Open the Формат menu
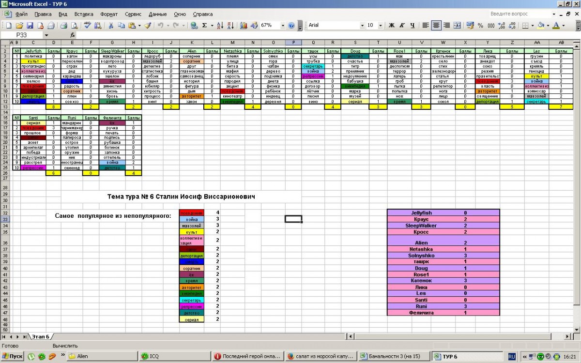 point(109,14)
